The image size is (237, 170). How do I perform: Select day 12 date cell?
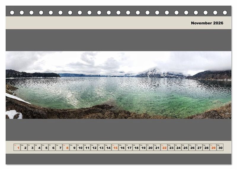tap(94, 147)
